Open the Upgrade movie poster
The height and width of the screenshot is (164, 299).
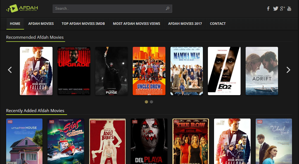[x=74, y=71]
